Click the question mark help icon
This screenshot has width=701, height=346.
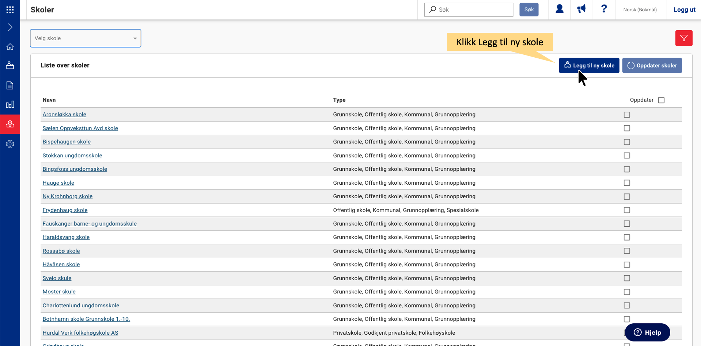tap(604, 9)
